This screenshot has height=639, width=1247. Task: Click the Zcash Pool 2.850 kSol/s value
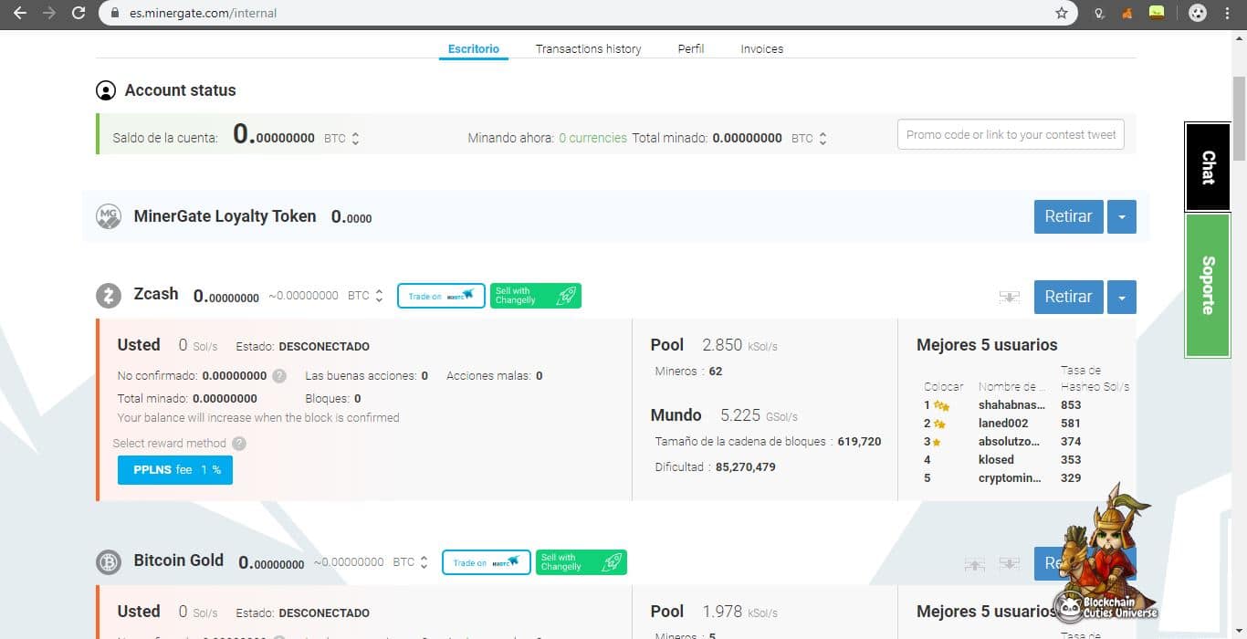coord(739,345)
